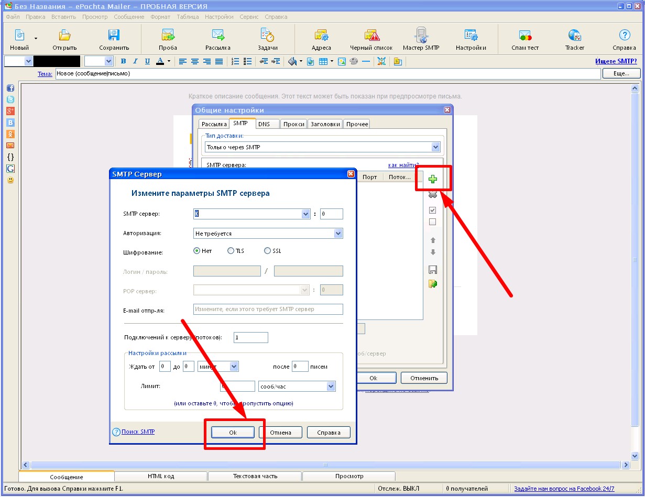The image size is (645, 497).
Task: Insert a numbered list
Action: [x=235, y=61]
